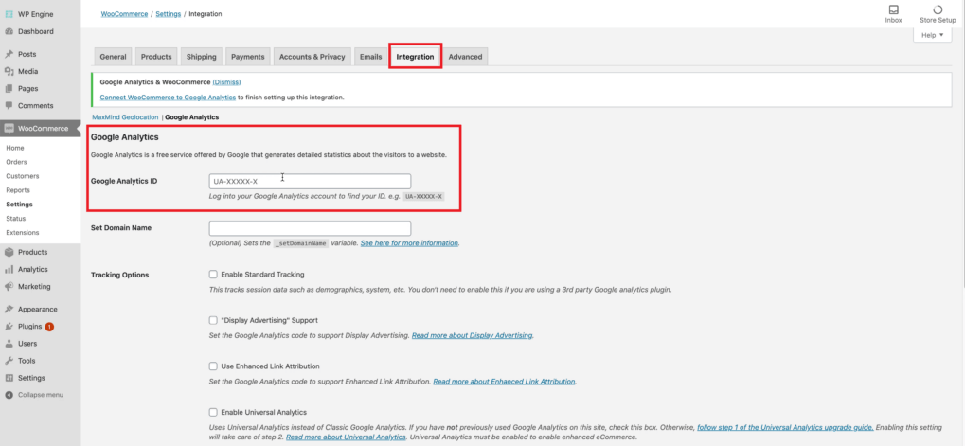This screenshot has height=446, width=965.
Task: Click the Plugins update count badge
Action: [49, 327]
